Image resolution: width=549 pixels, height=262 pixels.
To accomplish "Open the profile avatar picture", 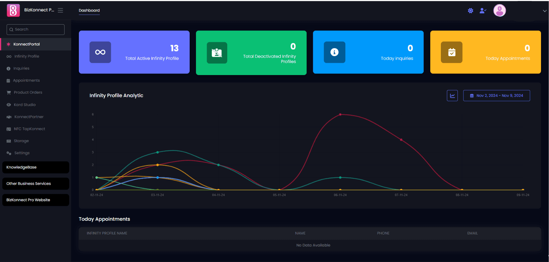I will 499,11.
